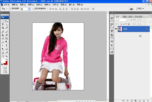Click the 背景 layer thumbnail
The height and width of the screenshot is (102, 152).
(120, 29)
